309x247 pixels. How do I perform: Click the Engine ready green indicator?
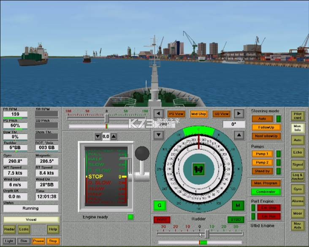130,217
